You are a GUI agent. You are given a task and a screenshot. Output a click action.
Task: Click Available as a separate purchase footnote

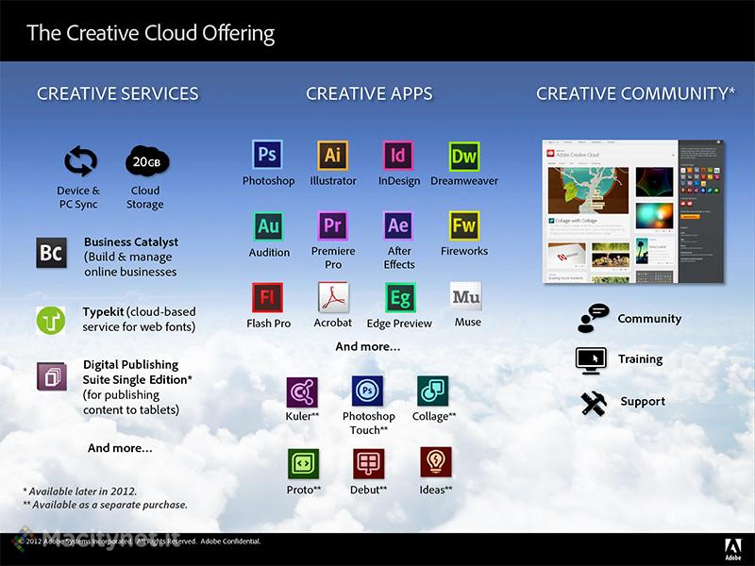click(x=105, y=505)
